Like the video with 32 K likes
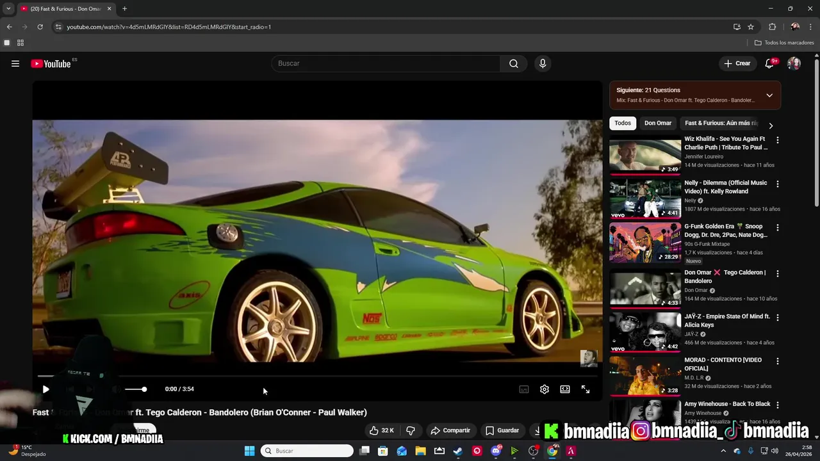 pos(382,430)
